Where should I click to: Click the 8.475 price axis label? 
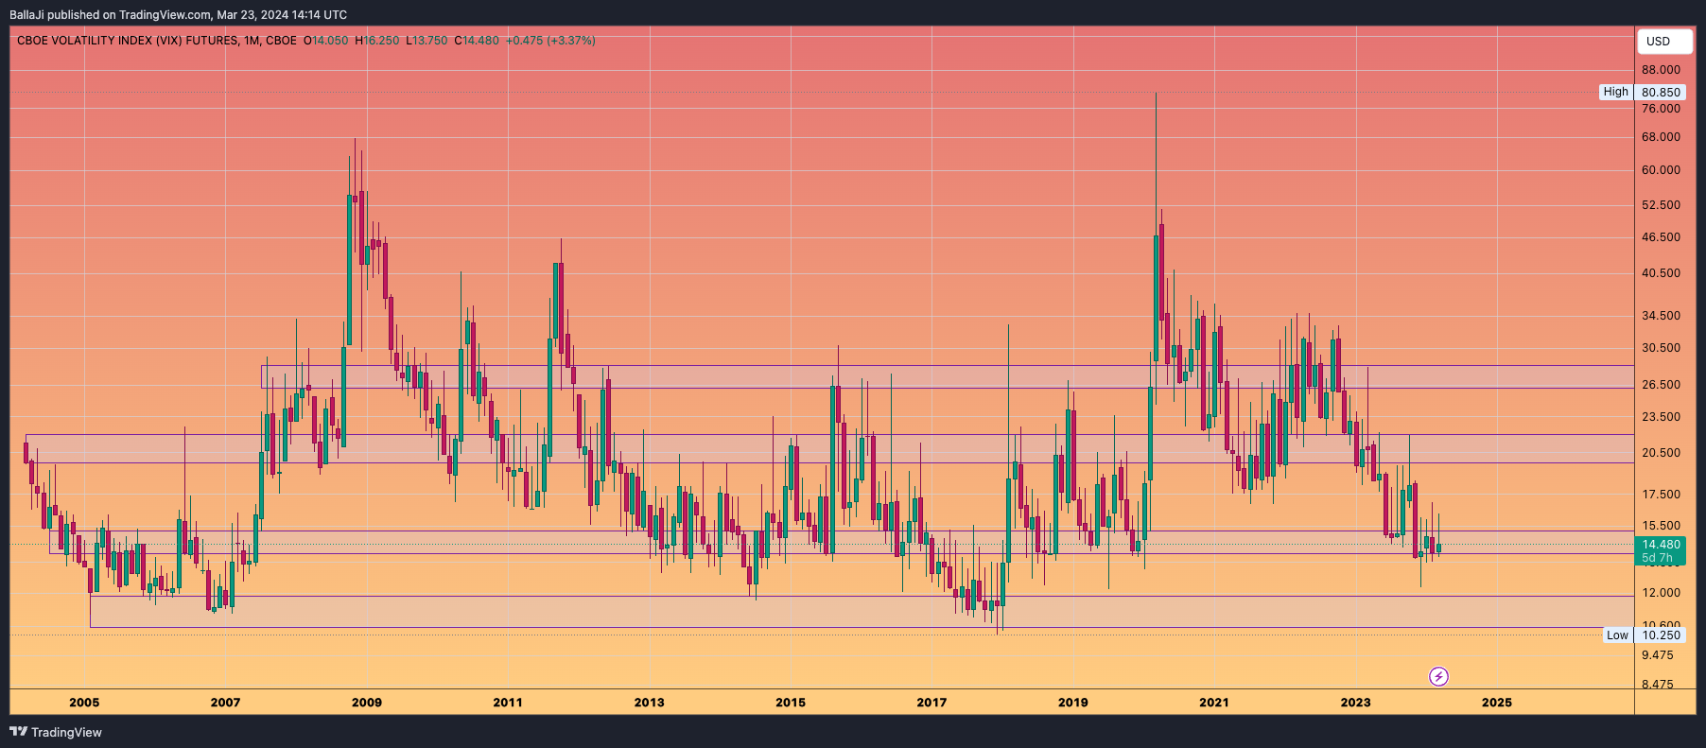(x=1657, y=685)
